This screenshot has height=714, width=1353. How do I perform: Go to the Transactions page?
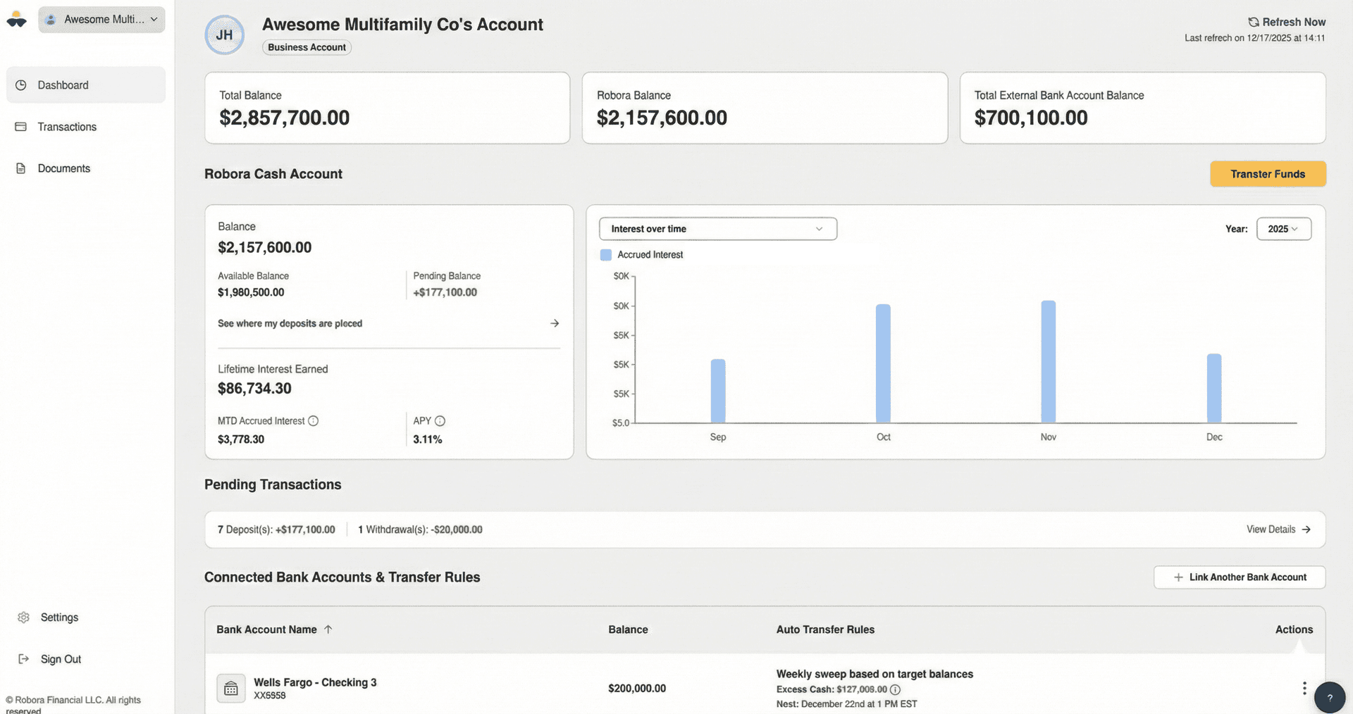point(67,127)
